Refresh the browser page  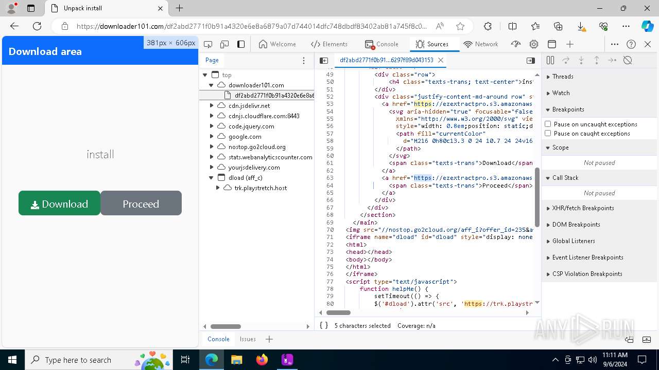(37, 26)
